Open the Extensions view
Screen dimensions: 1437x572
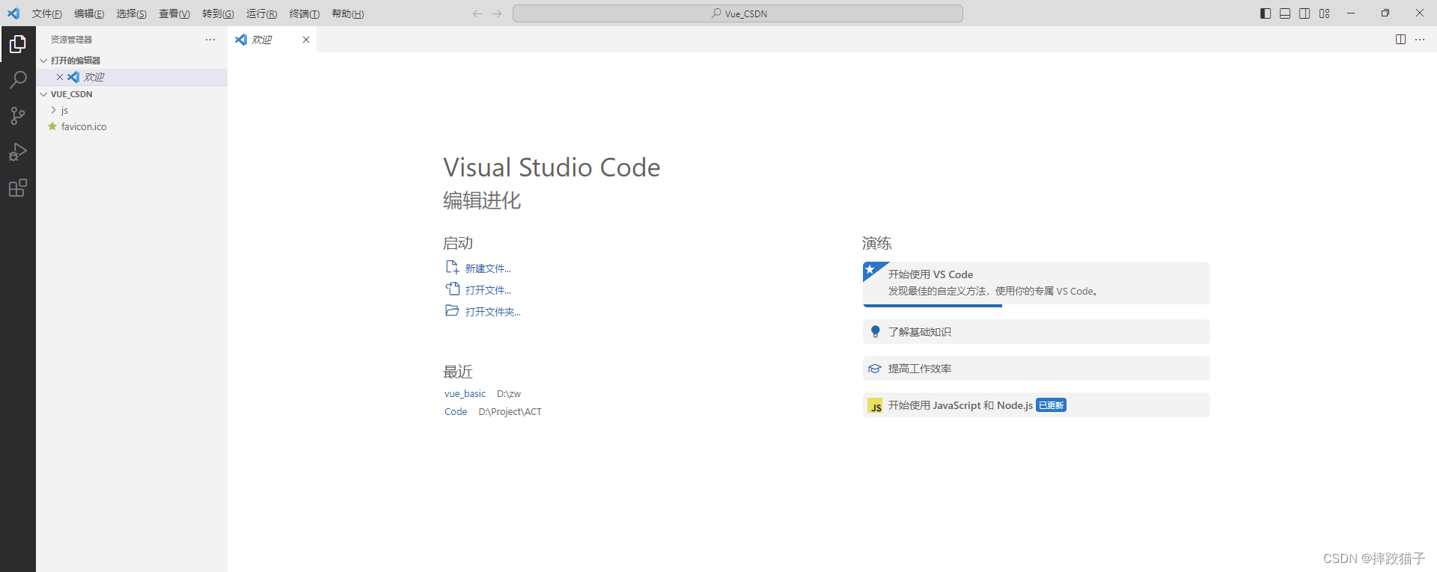18,188
